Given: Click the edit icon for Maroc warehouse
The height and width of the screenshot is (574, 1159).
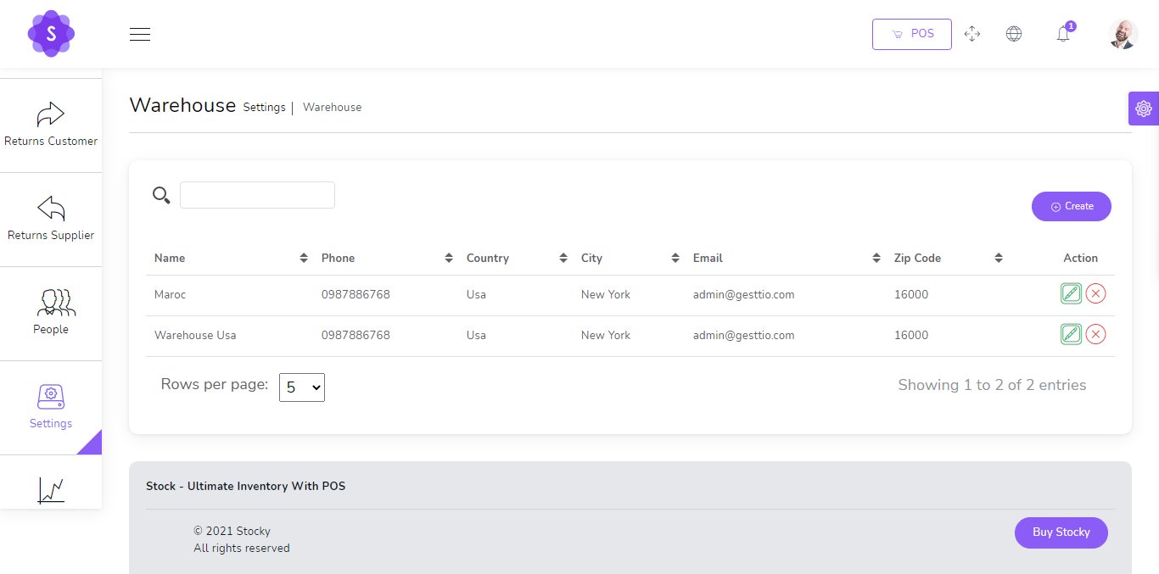Looking at the screenshot, I should [1071, 294].
